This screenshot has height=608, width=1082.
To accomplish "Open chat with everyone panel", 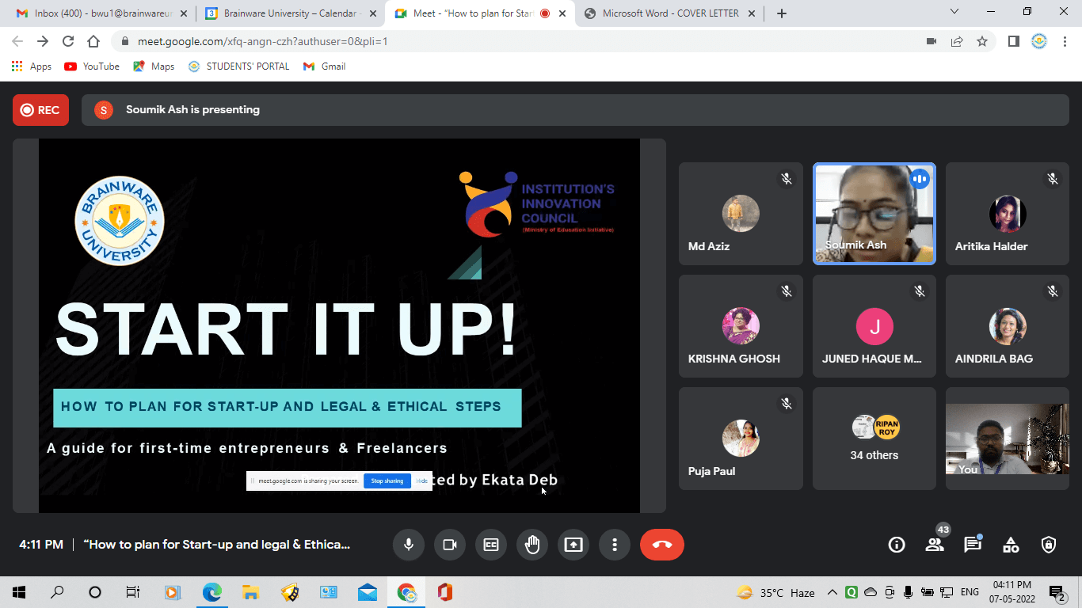I will point(973,545).
